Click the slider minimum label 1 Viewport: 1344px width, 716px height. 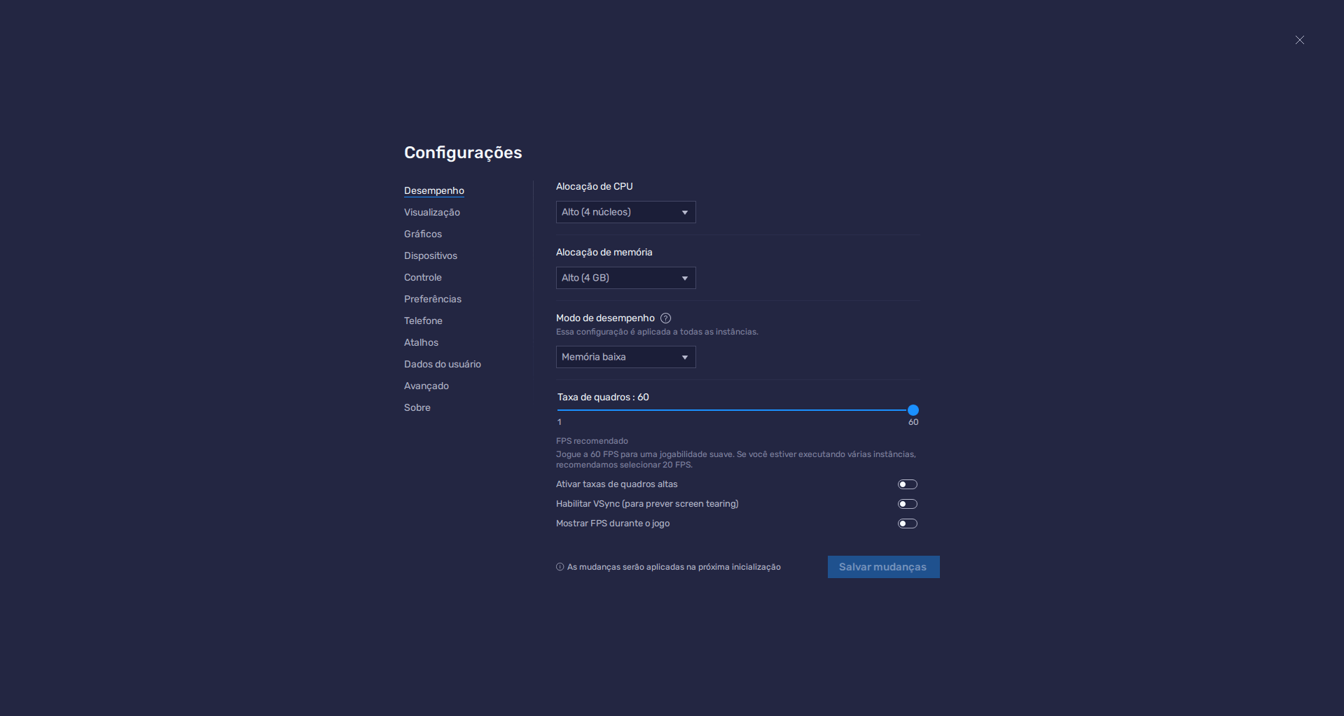click(x=560, y=422)
